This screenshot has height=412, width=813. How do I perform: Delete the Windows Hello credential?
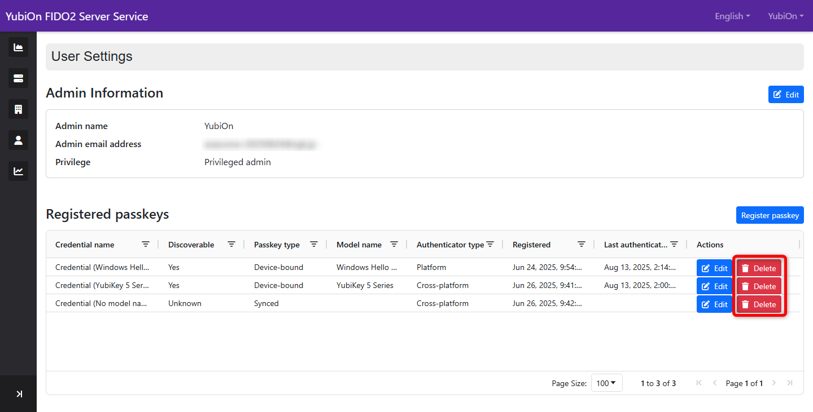759,268
